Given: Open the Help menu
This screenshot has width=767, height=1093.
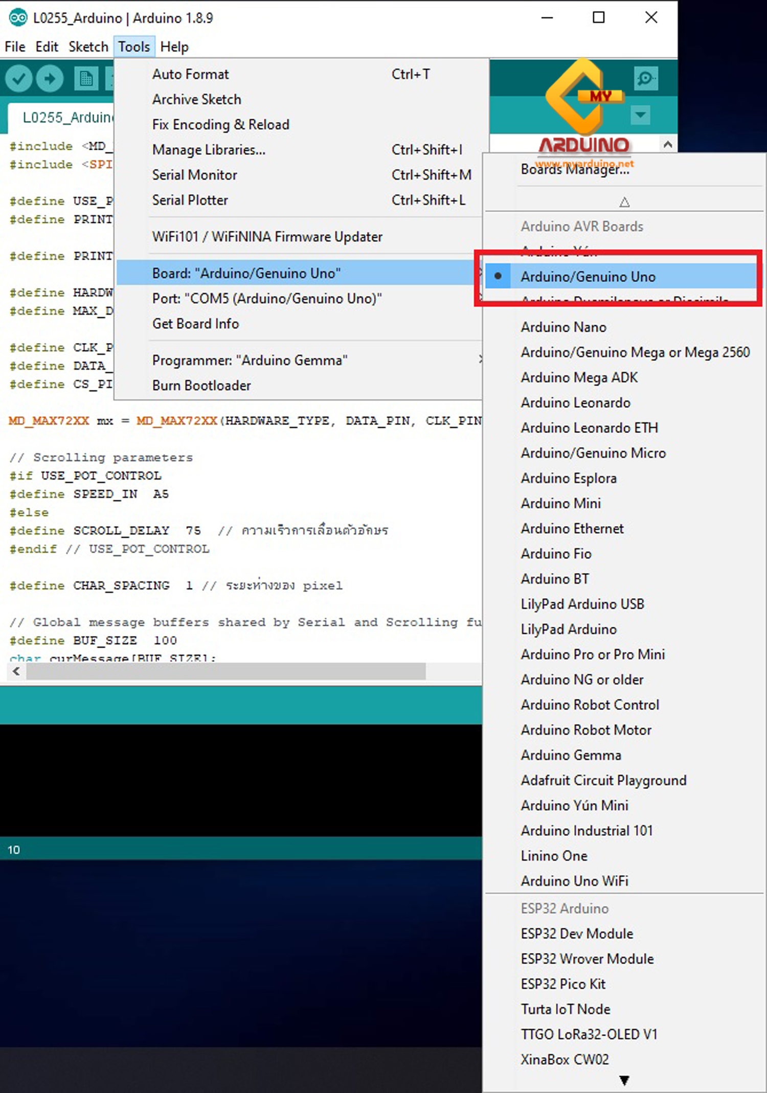Looking at the screenshot, I should coord(174,47).
